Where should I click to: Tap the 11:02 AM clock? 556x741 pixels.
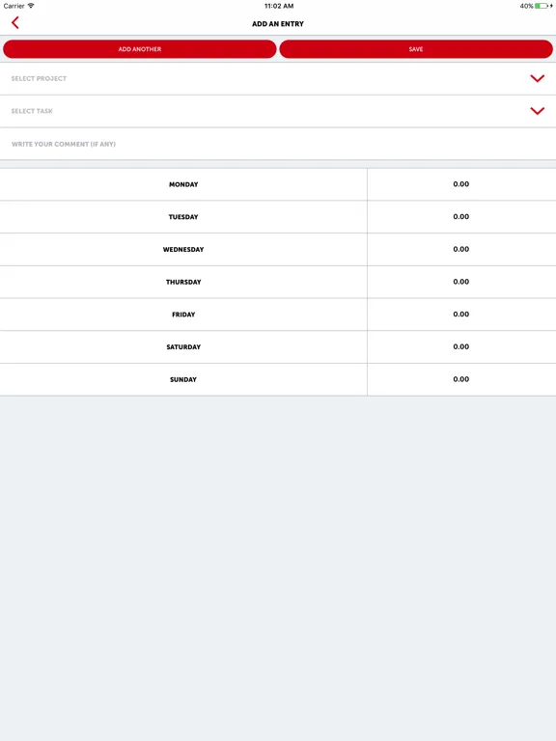click(x=279, y=6)
